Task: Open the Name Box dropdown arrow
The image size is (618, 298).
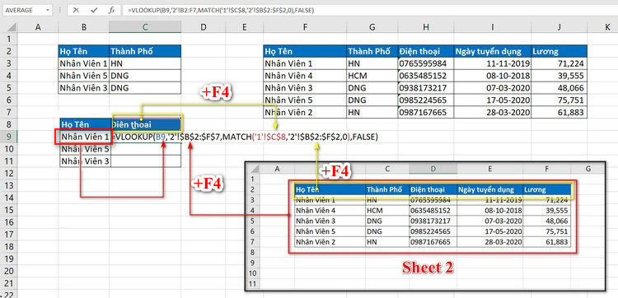Action: point(48,10)
